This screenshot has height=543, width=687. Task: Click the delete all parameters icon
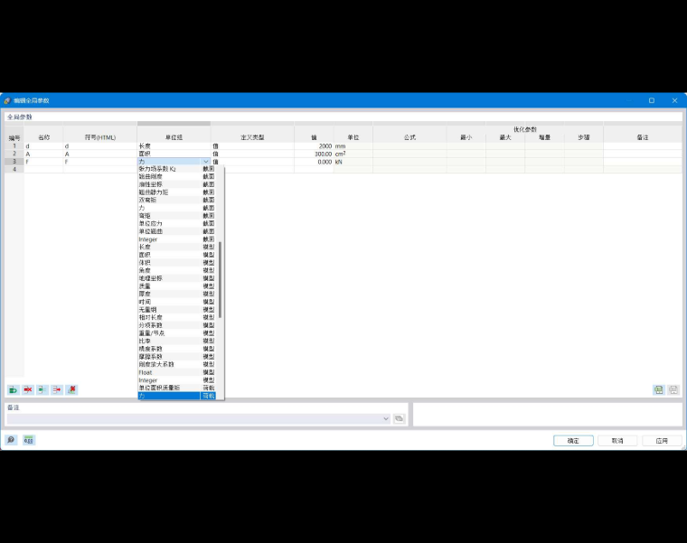[x=71, y=389]
